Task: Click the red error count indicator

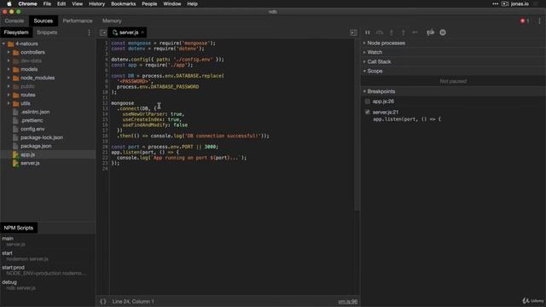Action: [x=526, y=20]
